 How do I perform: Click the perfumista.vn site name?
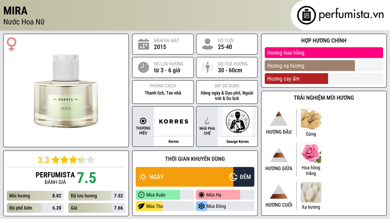[x=351, y=14]
